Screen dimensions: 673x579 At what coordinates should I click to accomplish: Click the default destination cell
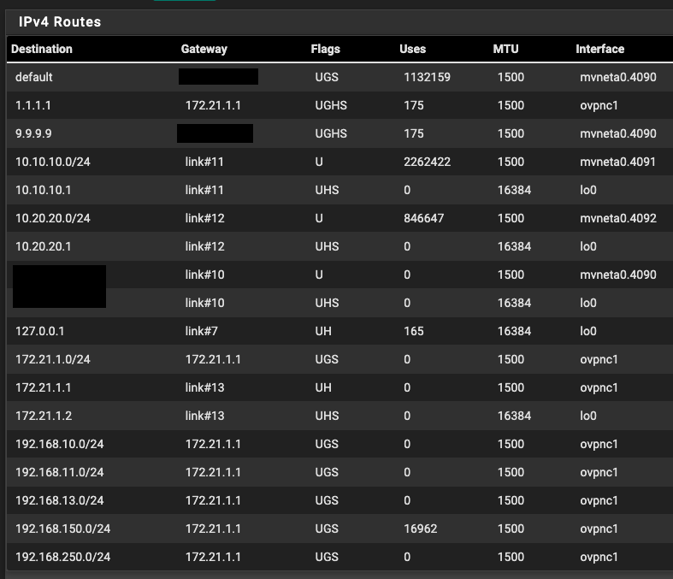(34, 77)
